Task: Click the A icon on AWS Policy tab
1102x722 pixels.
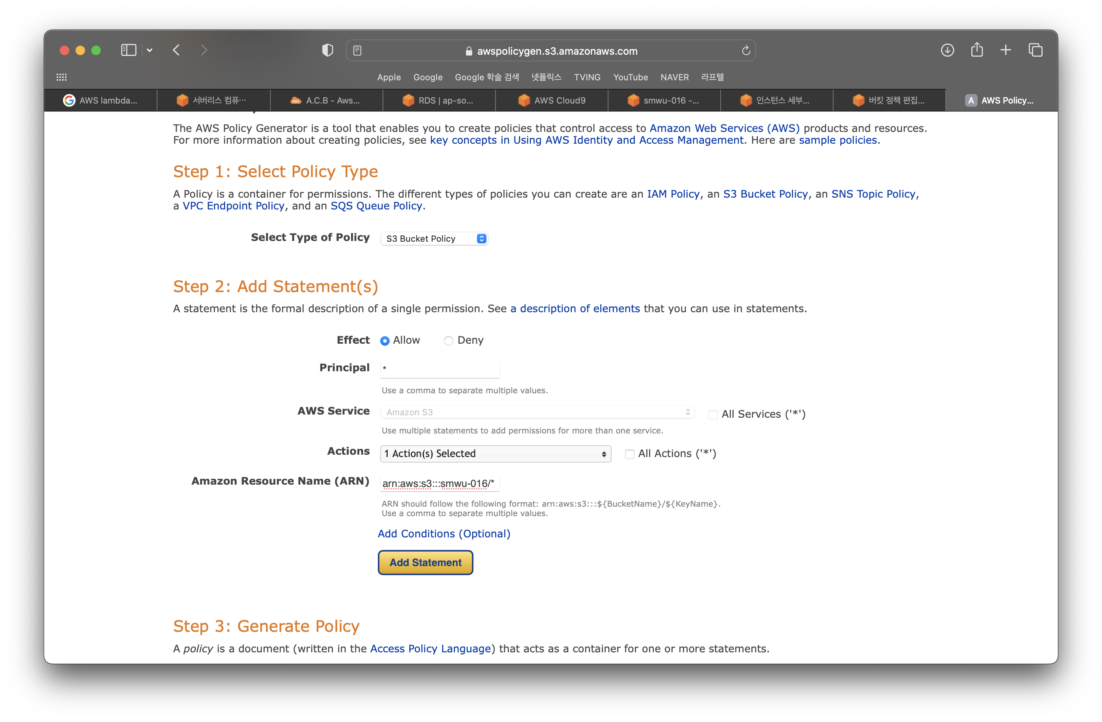Action: click(971, 100)
